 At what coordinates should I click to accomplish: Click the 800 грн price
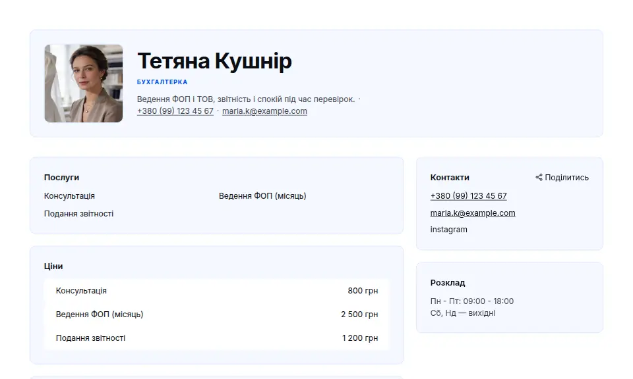click(363, 291)
